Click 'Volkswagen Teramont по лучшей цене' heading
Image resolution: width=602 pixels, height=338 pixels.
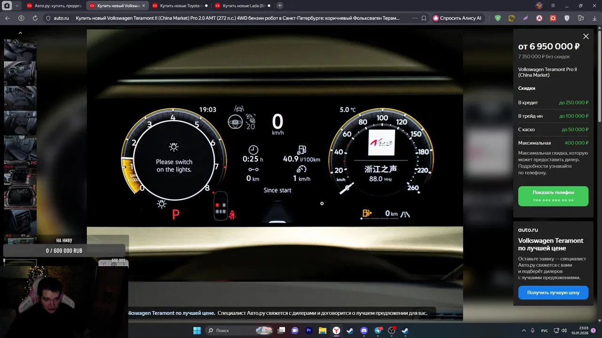tap(551, 244)
